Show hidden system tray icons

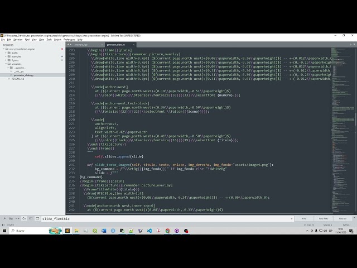[x=307, y=231]
